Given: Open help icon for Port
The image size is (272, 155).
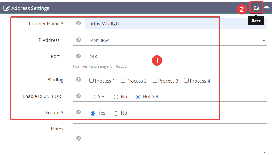Looking at the screenshot, I should tap(79, 56).
